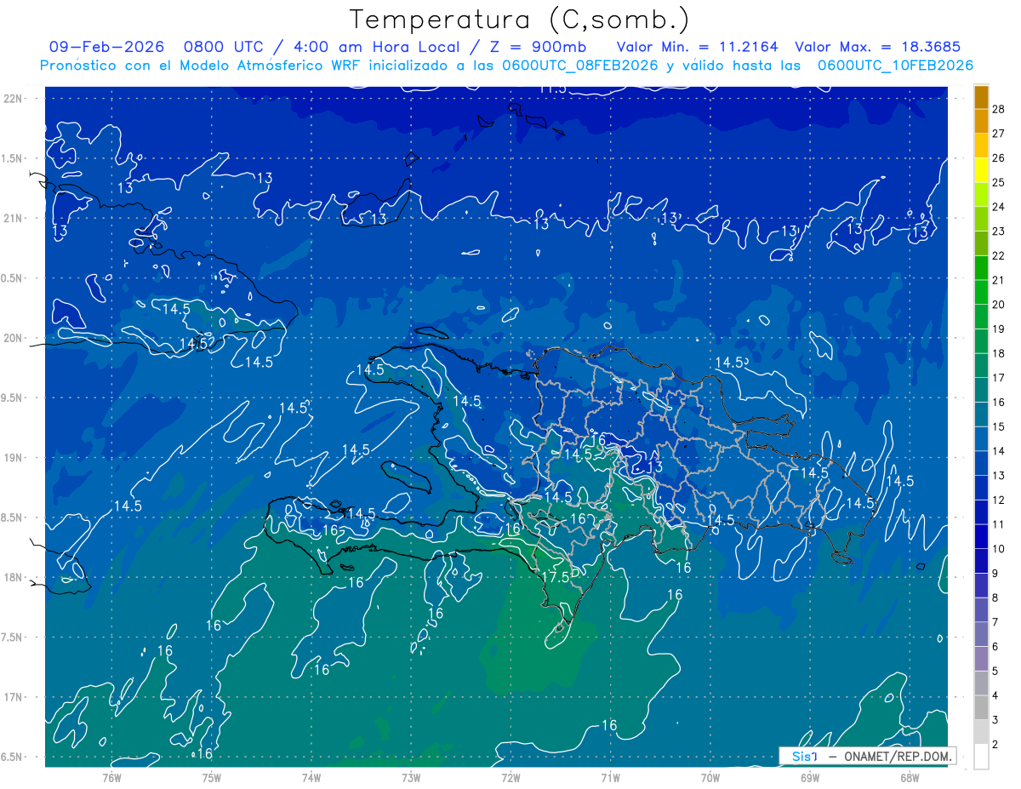
Task: Click the "17.5" contour label south of Hispaniola
Action: pos(555,577)
